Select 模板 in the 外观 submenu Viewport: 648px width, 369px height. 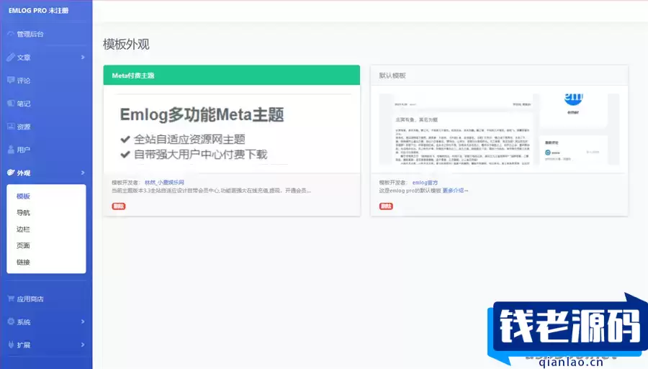click(x=23, y=196)
